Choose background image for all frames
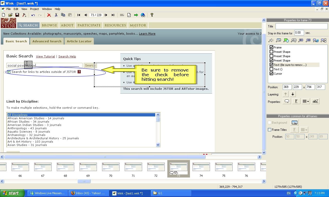The height and width of the screenshot is (197, 329). [x=294, y=123]
